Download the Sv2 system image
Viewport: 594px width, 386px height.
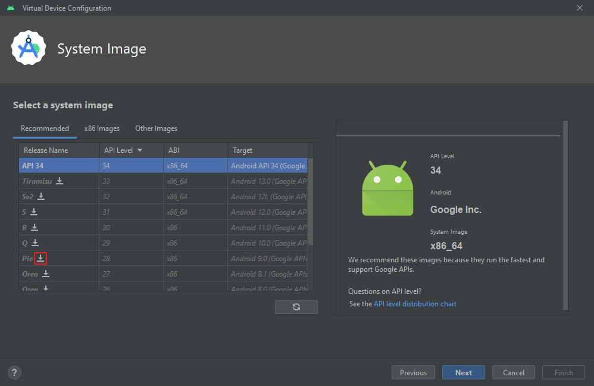tap(41, 196)
